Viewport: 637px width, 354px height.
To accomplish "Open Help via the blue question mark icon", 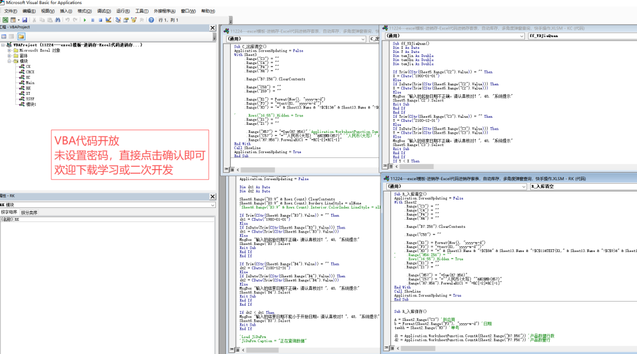I will pos(151,20).
